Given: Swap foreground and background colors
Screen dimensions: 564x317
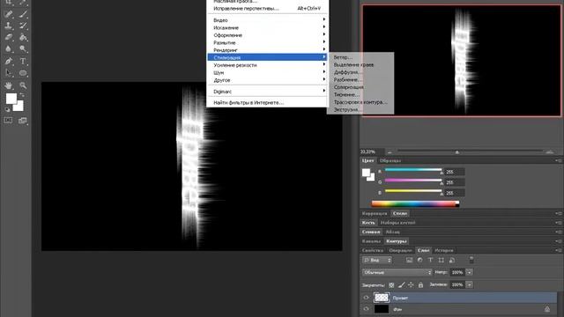Looking at the screenshot, I should (x=22, y=95).
